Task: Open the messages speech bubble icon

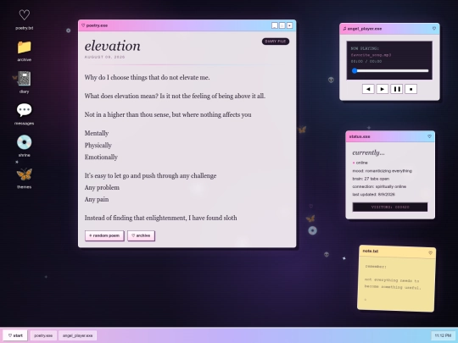Action: (x=25, y=114)
